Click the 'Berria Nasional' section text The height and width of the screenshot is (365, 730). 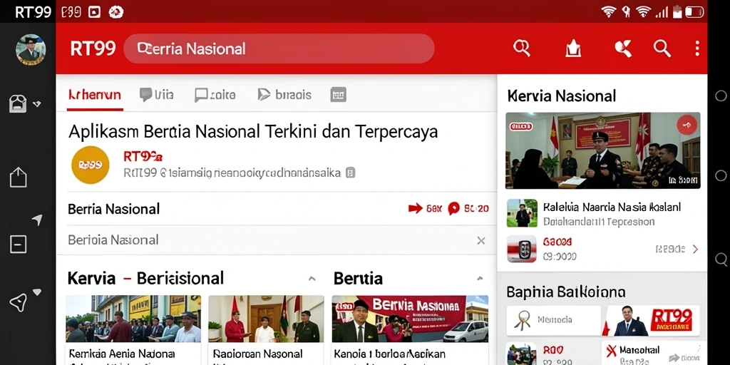click(113, 209)
